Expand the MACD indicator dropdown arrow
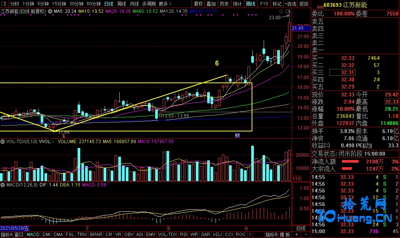 click(3, 185)
